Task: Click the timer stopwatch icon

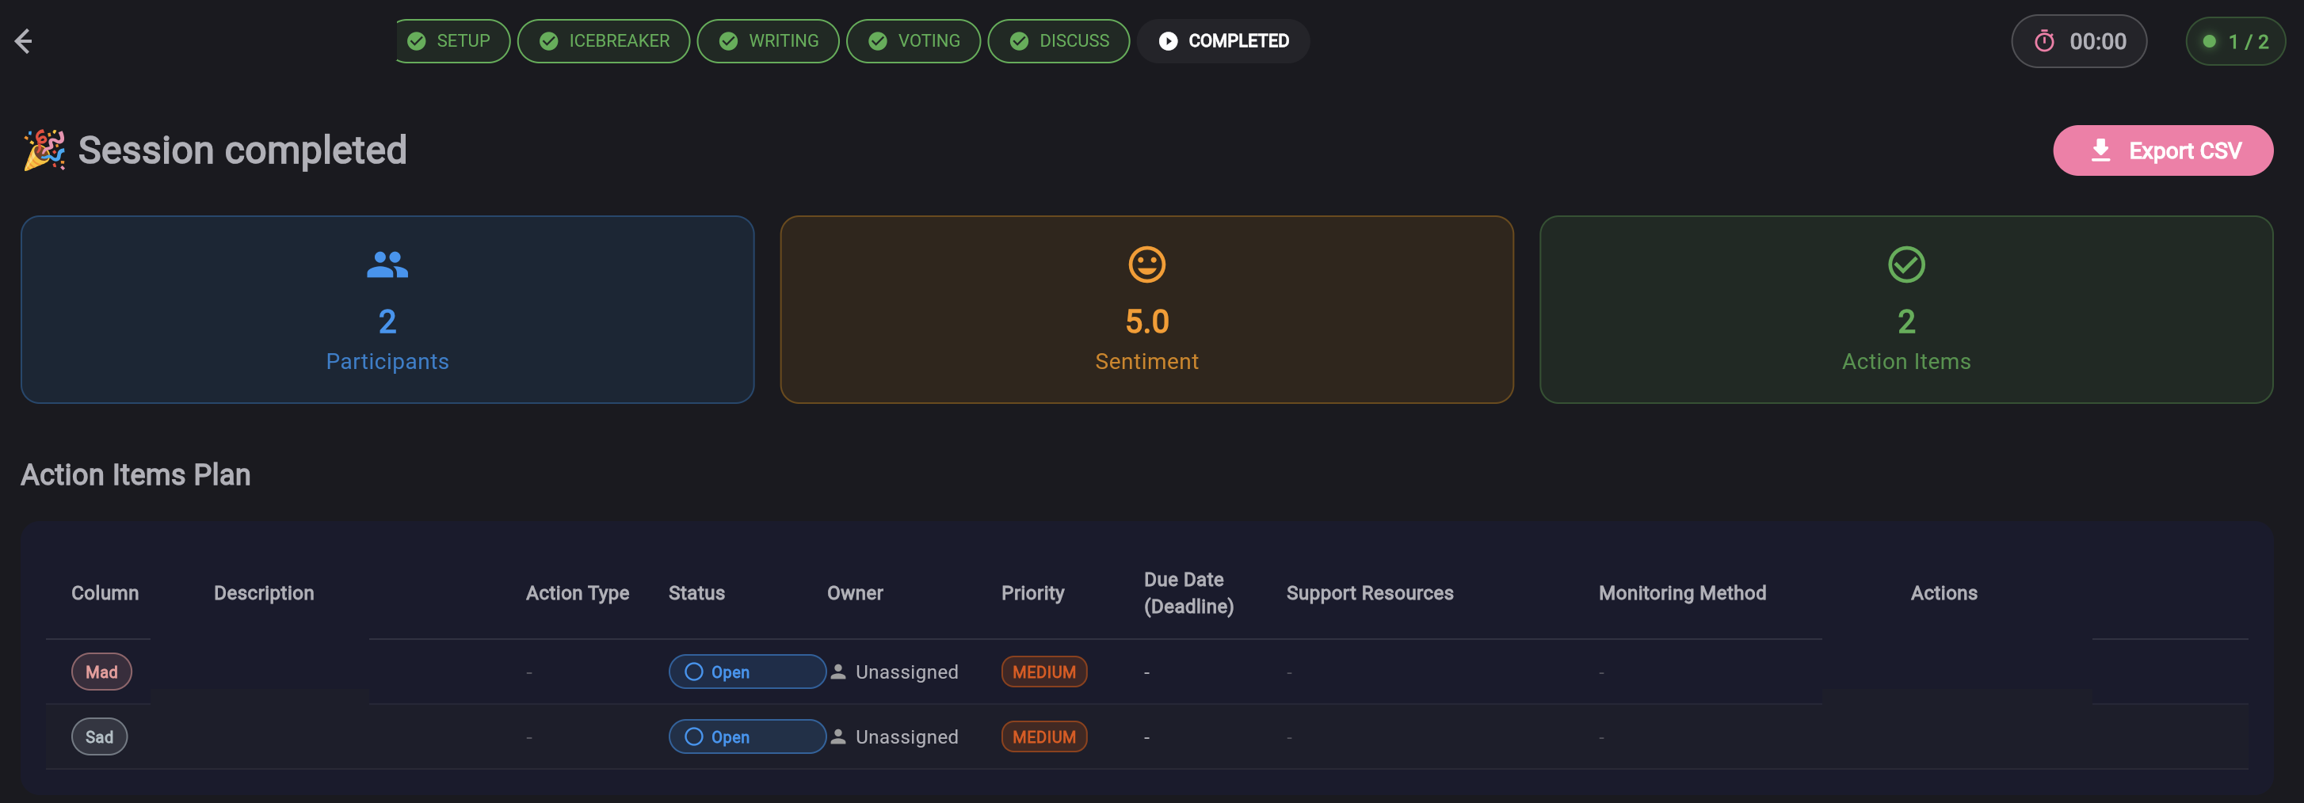Action: click(2045, 41)
